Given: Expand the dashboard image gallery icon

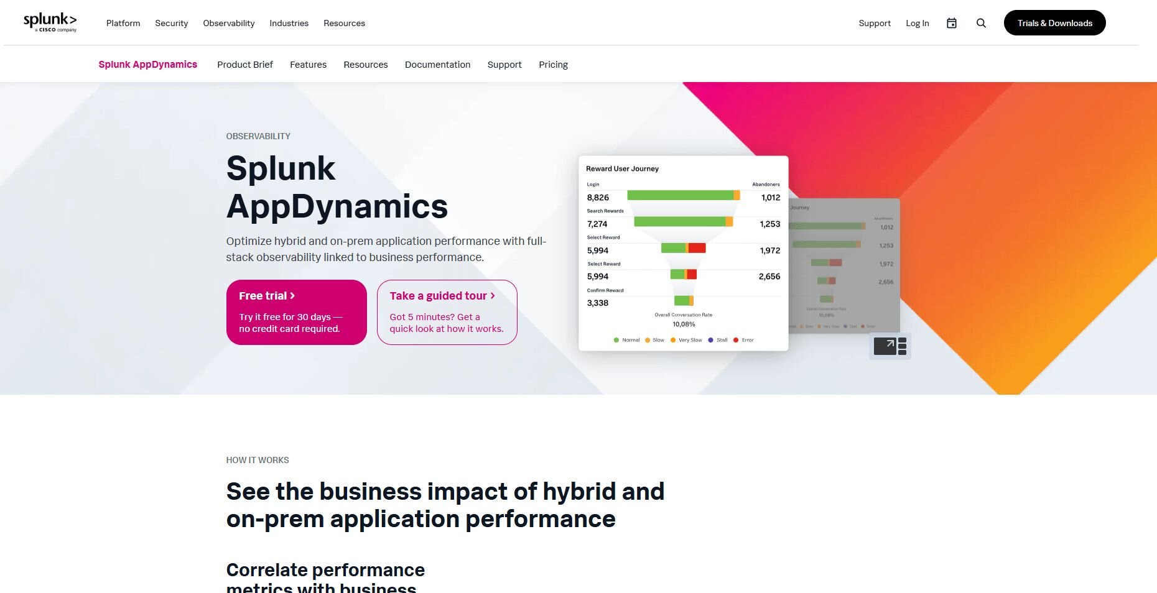Looking at the screenshot, I should pos(890,346).
